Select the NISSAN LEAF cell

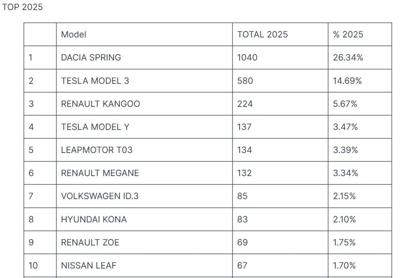coord(89,266)
